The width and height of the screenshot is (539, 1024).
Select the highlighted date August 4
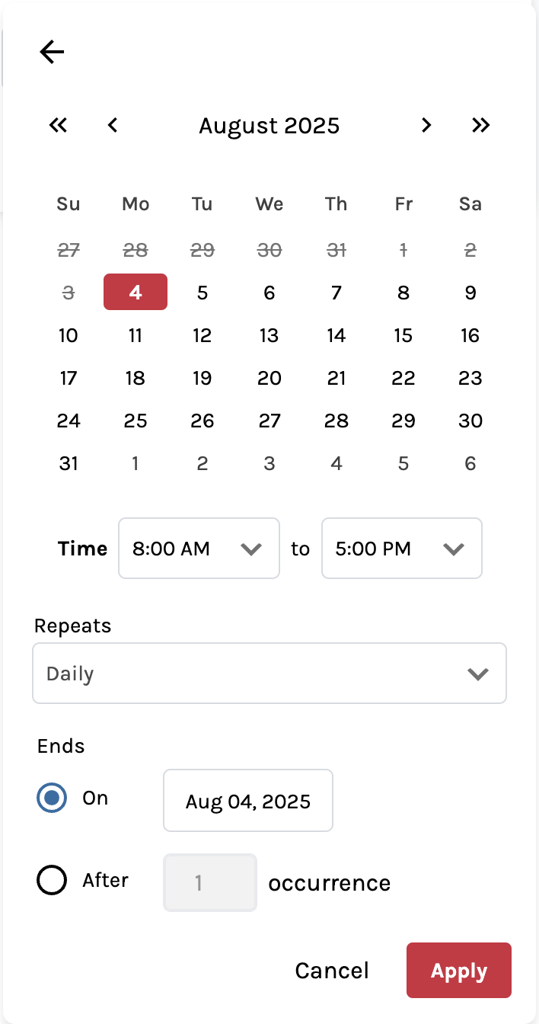pos(136,293)
